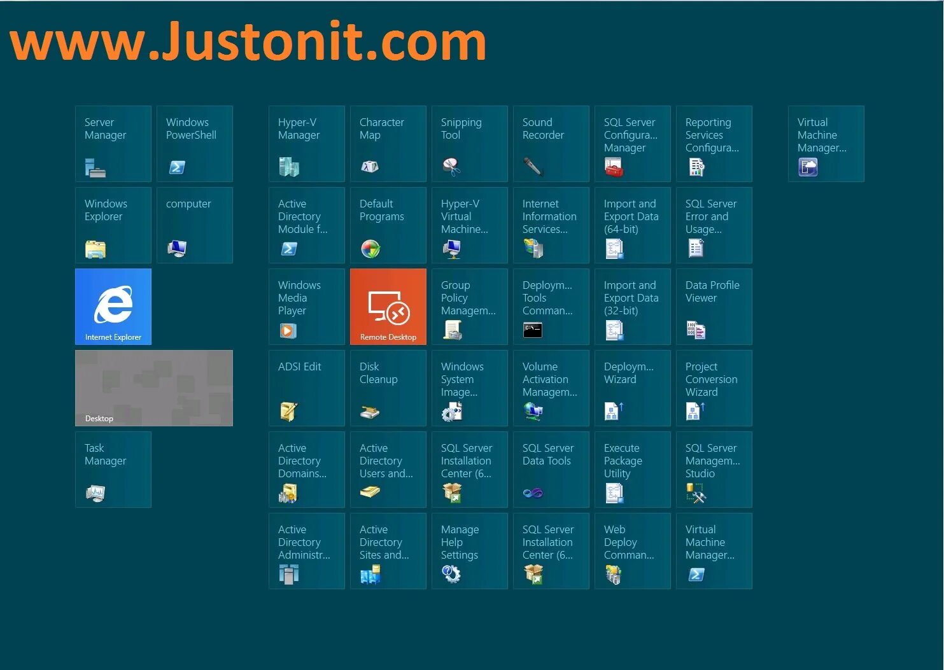
Task: Launch SQL Server Management Studio tile
Action: [714, 470]
